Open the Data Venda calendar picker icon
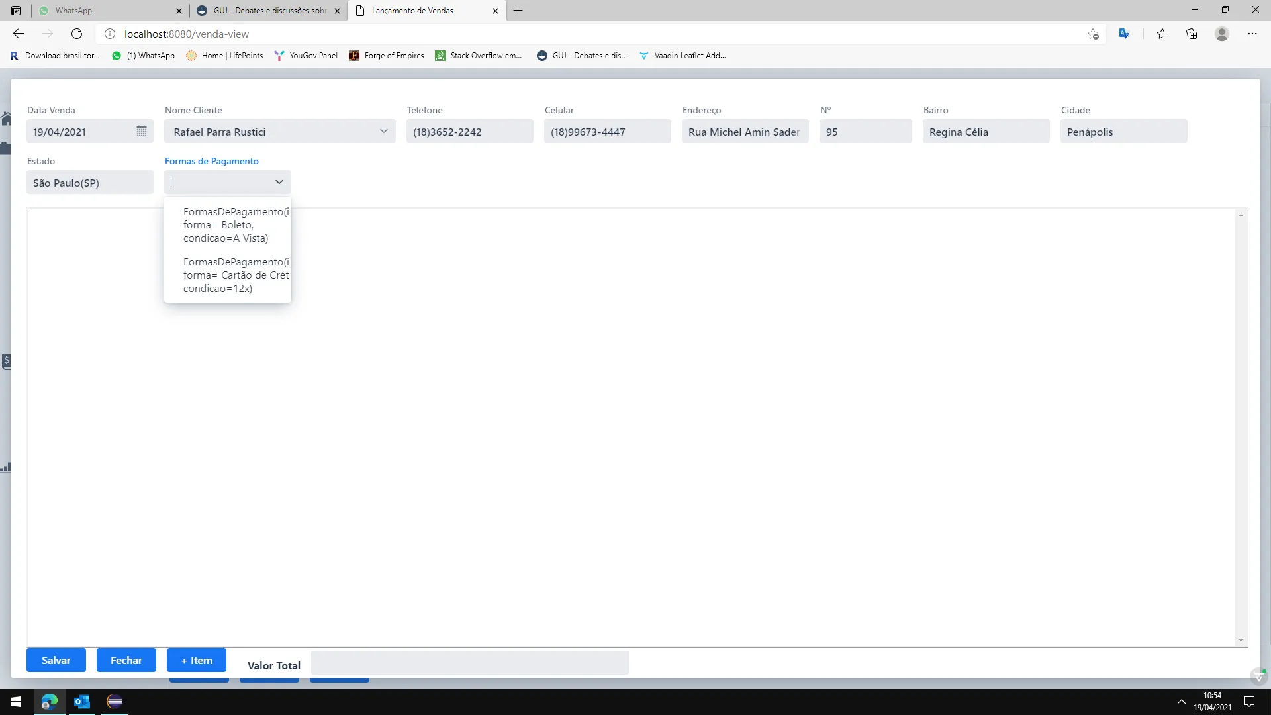 [x=142, y=131]
